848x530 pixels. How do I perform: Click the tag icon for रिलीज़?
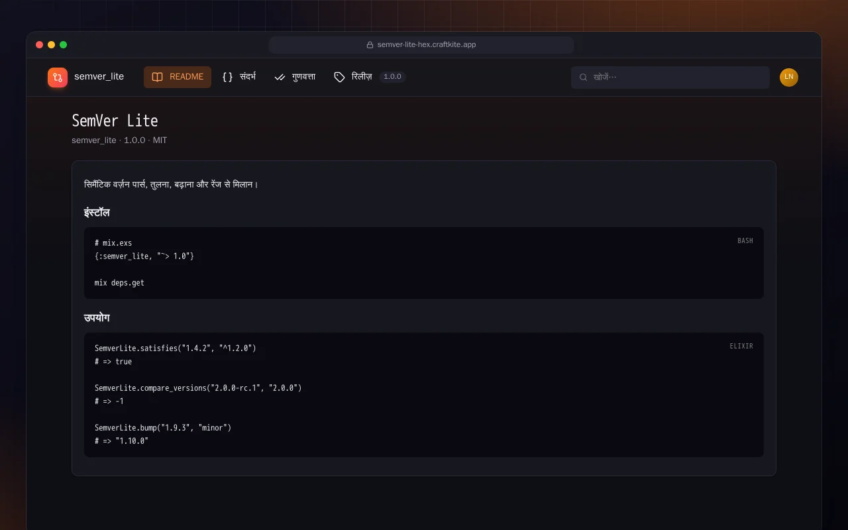coord(339,77)
